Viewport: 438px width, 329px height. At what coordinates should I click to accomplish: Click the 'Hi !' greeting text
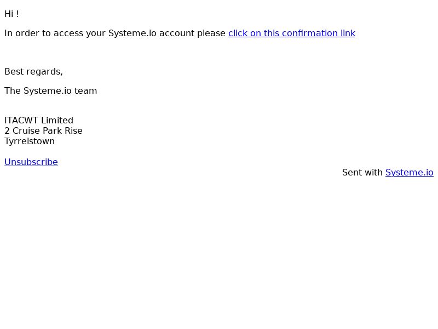point(11,14)
